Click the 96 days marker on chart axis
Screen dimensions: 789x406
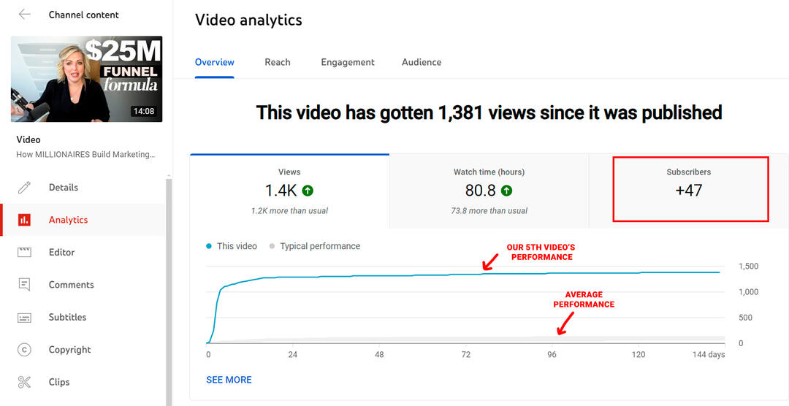tap(552, 355)
